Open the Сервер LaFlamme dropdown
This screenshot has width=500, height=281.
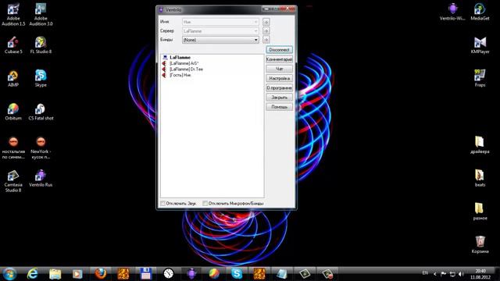[x=220, y=31]
